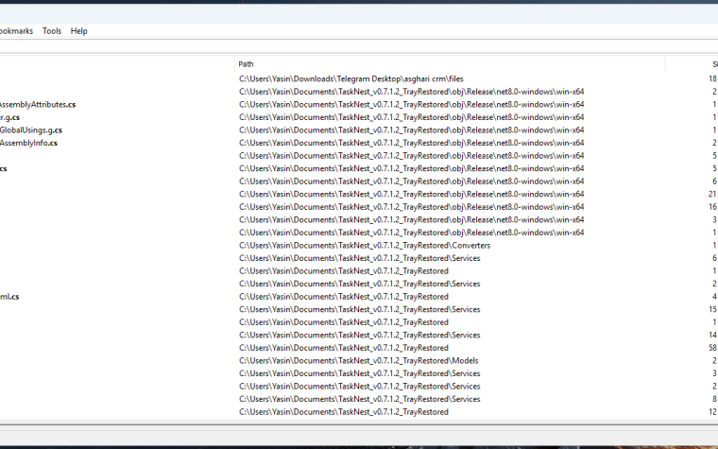
Task: Select the file name ending in 'r.g.cs'
Action: (9, 117)
